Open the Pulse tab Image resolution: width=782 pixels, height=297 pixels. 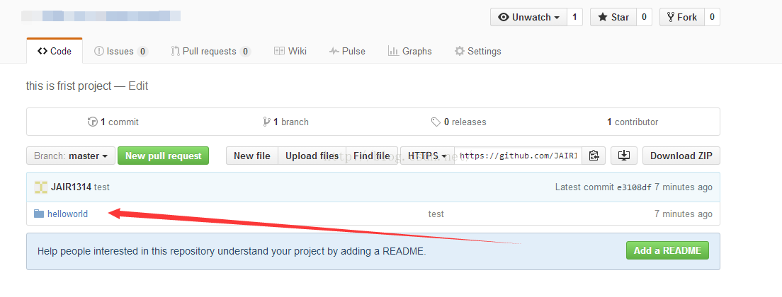coord(347,51)
